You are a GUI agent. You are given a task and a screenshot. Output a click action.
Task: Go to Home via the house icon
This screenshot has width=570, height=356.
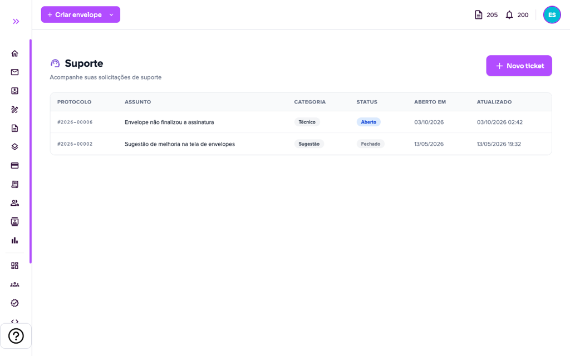14,53
